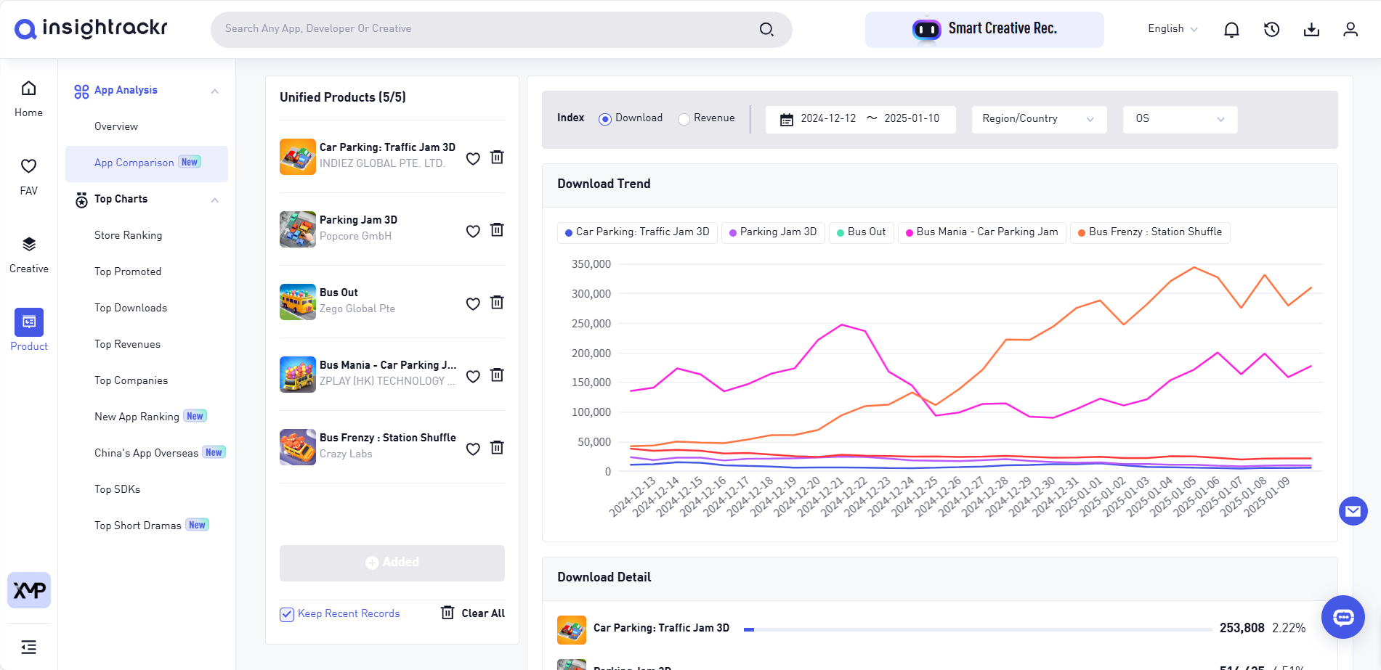
Task: Open the chat support bubble
Action: (1343, 617)
